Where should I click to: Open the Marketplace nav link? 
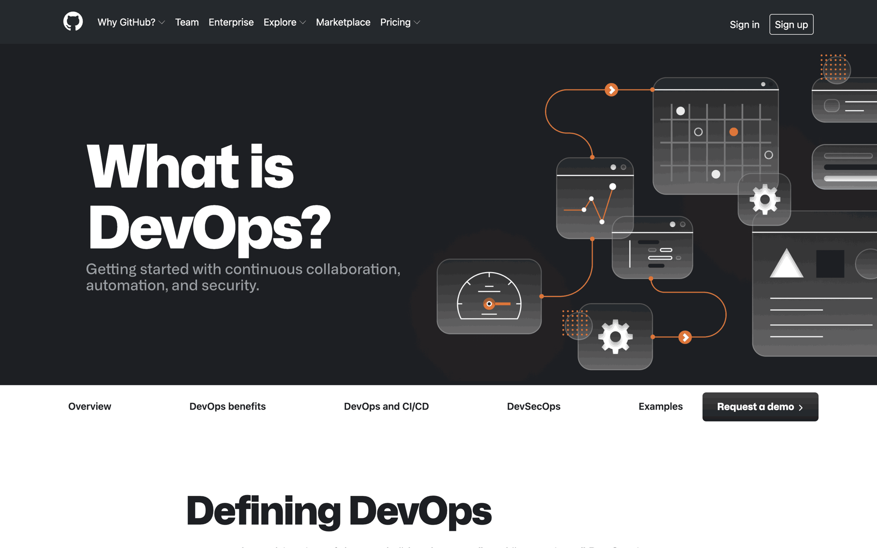pyautogui.click(x=343, y=22)
